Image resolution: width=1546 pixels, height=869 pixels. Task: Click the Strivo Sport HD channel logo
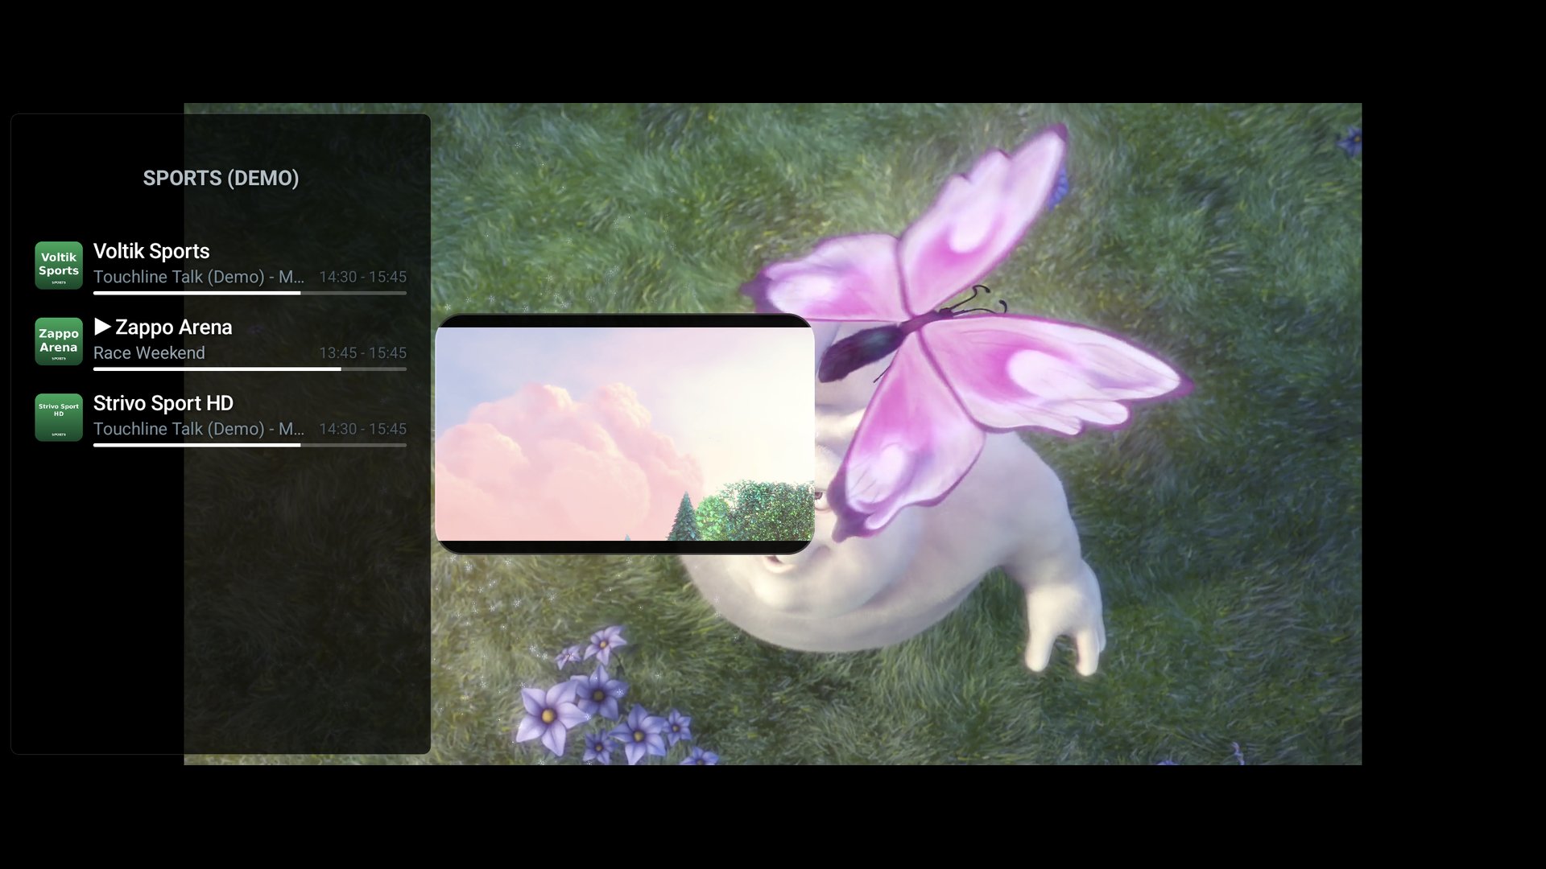59,417
